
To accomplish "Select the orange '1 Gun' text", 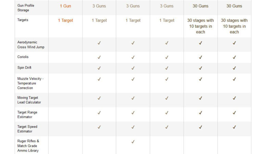I will pos(65,6).
